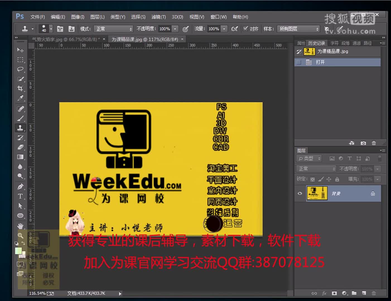This screenshot has width=391, height=301.
Task: Select the Clone Stamp tool in toolbox
Action: tap(20, 128)
